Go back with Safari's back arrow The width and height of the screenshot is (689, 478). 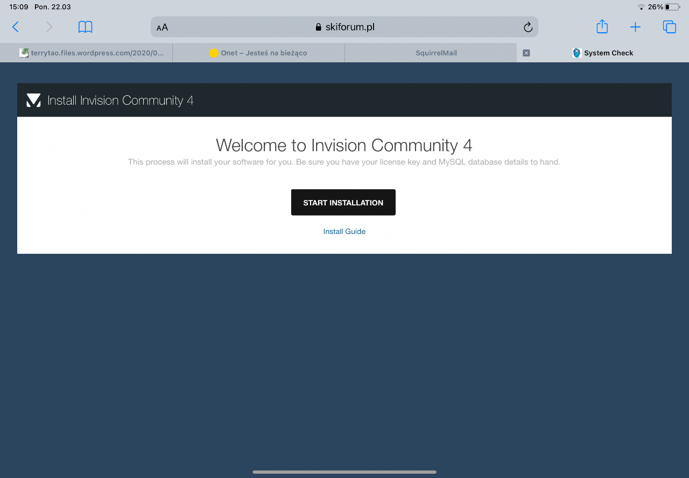(x=16, y=27)
